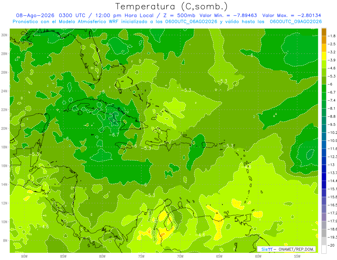Image resolution: width=337 pixels, height=260 pixels.
Task: Click the 80W longitude axis label
Action: tap(102, 256)
